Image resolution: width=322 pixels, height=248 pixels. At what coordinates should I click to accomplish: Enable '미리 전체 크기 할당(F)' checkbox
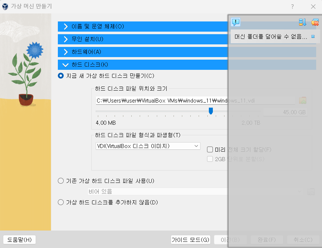tap(210, 149)
